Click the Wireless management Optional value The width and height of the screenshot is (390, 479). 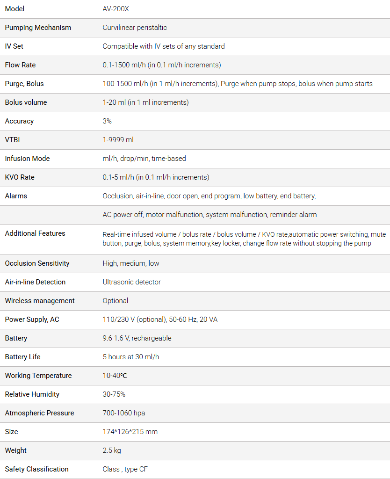pos(116,301)
